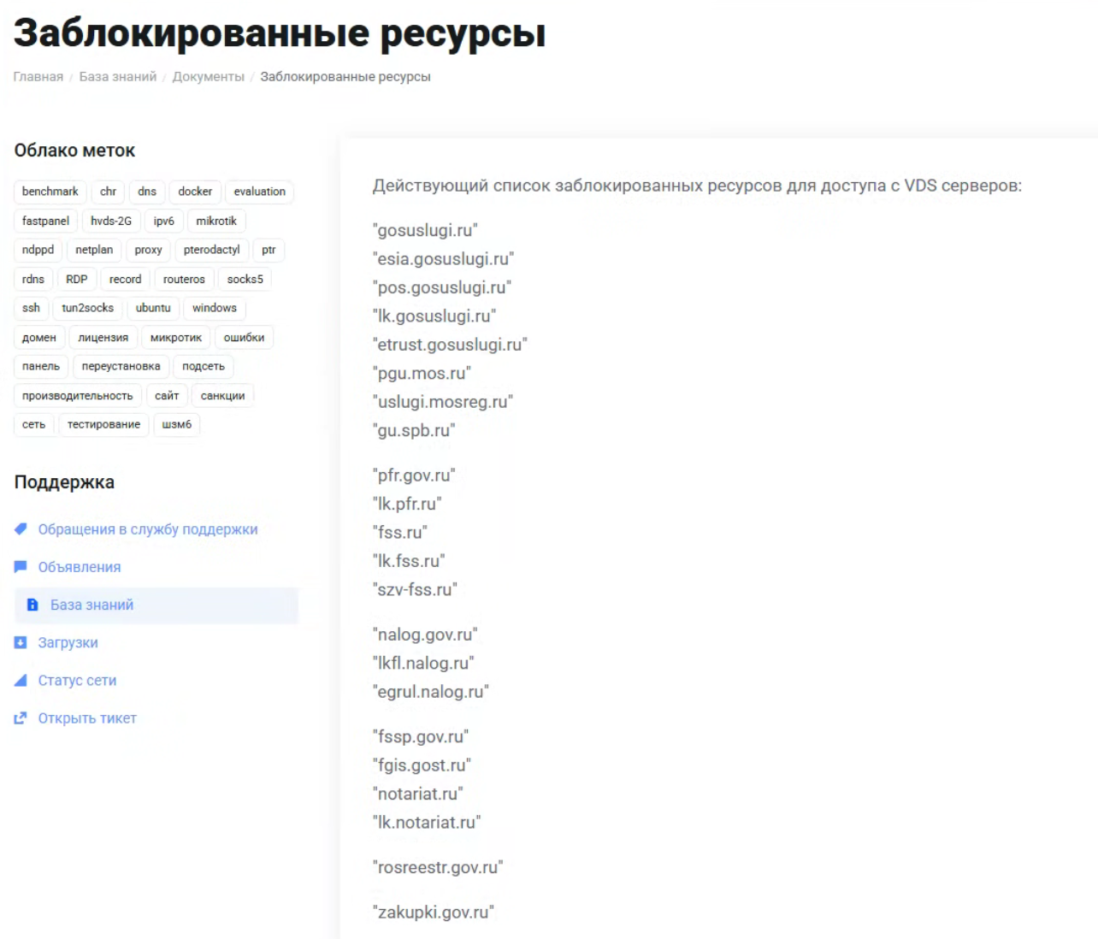
Task: Open the Главная breadcrumb link
Action: point(38,77)
